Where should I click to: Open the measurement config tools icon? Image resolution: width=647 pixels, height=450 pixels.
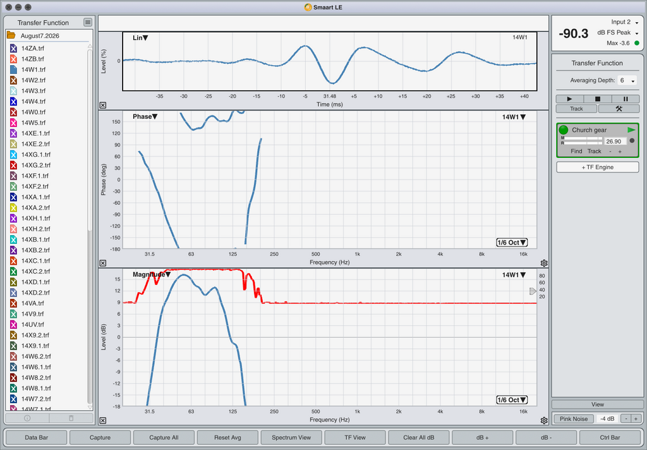click(619, 109)
